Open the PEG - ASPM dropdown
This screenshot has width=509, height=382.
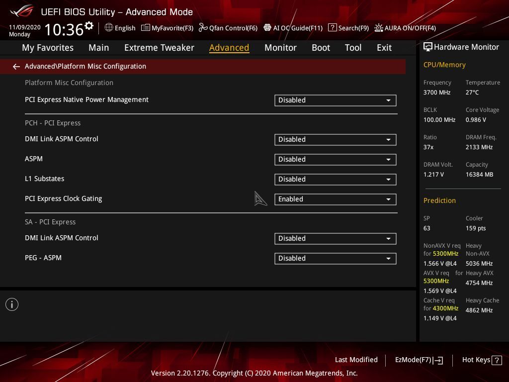pos(336,259)
